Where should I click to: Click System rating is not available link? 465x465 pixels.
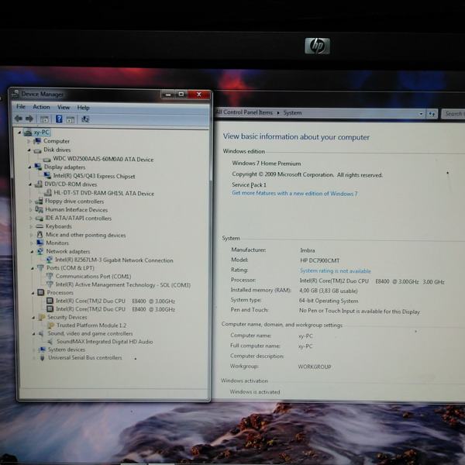click(x=335, y=270)
